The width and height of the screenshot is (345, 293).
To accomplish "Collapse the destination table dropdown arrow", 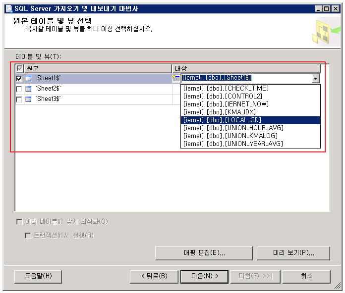I will 316,78.
